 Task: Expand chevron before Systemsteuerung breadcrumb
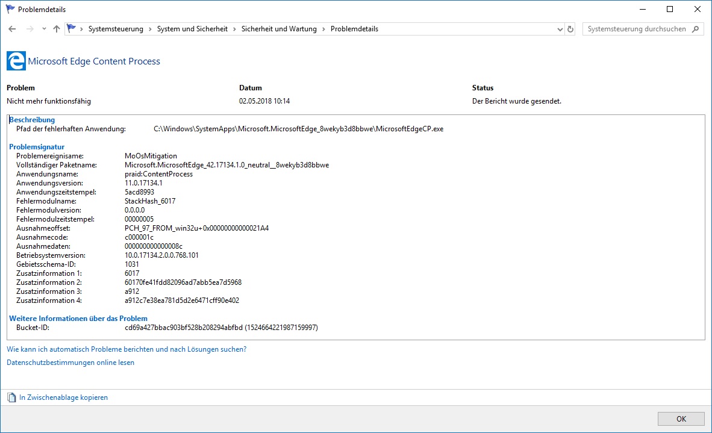coord(82,29)
